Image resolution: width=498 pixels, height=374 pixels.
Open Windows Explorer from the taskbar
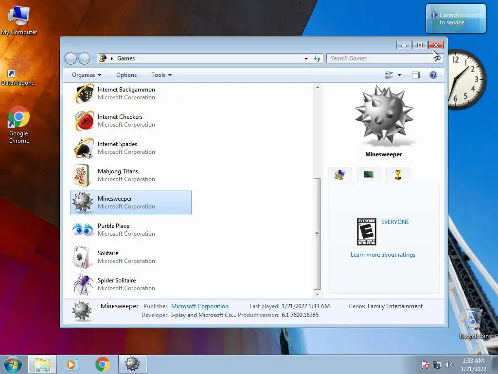[x=42, y=364]
